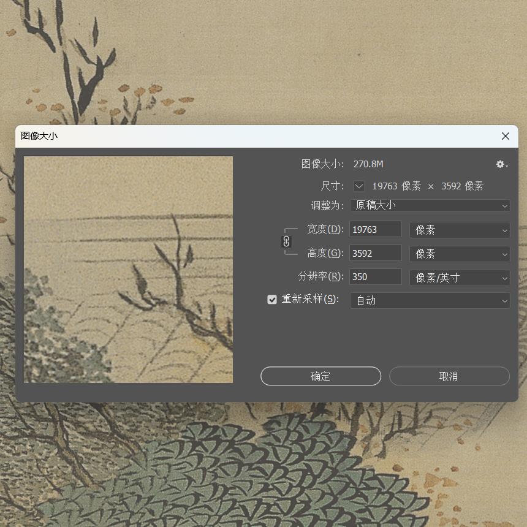Image resolution: width=527 pixels, height=527 pixels.
Task: Click the 宽度(D): label
Action: (325, 229)
